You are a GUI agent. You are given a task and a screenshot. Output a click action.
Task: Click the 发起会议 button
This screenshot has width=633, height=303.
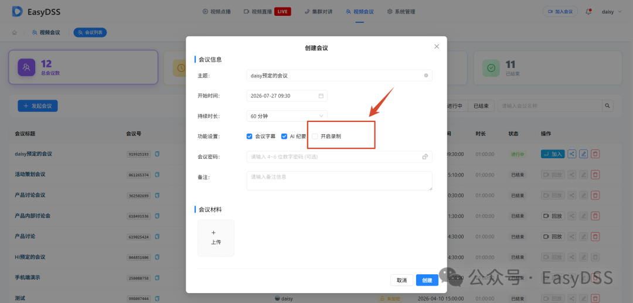[38, 105]
